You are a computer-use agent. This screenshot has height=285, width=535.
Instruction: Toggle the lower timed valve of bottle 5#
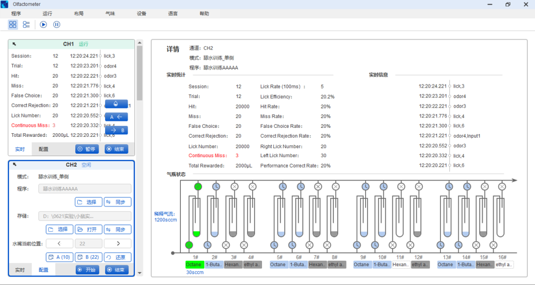274,245
